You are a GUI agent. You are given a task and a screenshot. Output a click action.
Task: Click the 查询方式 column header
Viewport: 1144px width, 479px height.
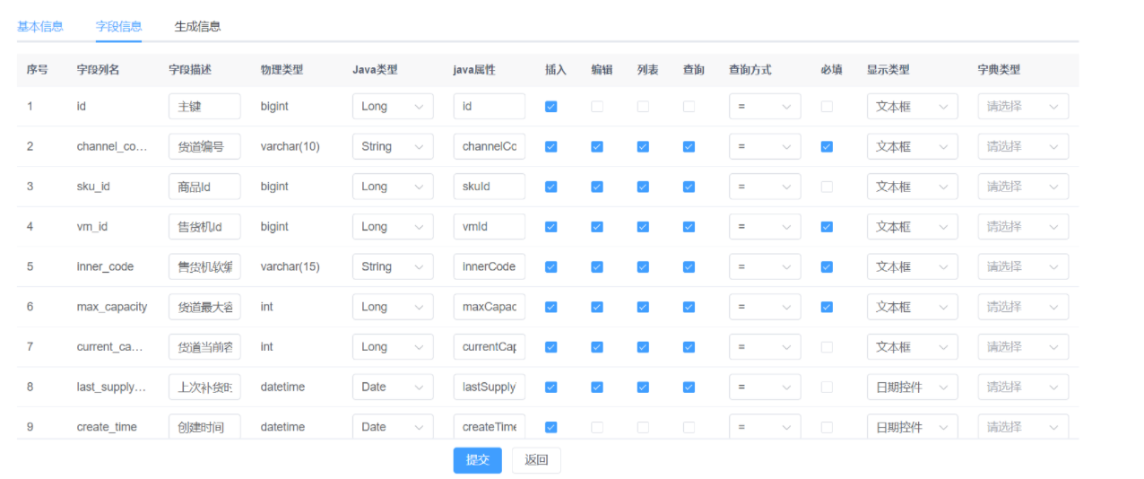750,70
